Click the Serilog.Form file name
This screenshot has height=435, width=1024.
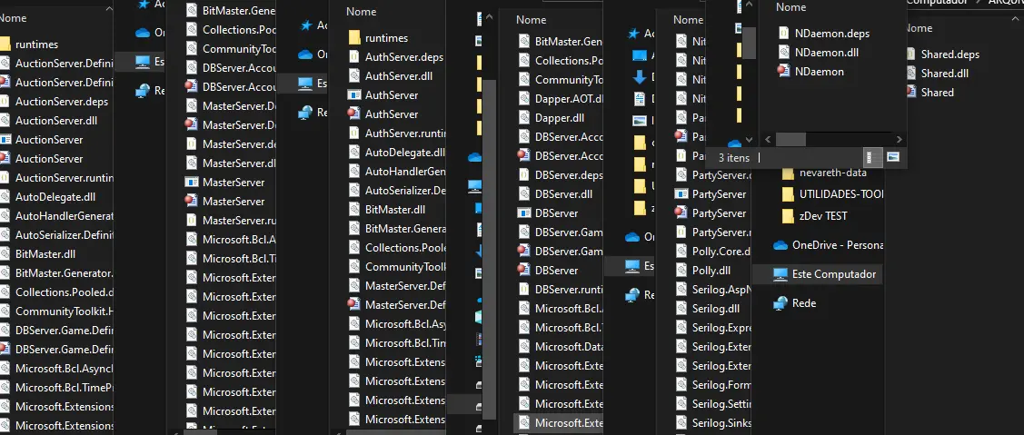click(721, 385)
